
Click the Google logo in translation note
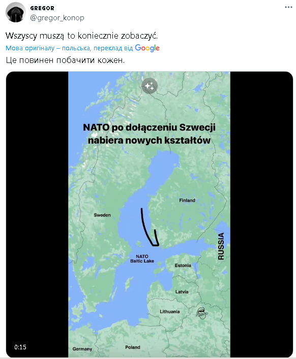tap(147, 48)
